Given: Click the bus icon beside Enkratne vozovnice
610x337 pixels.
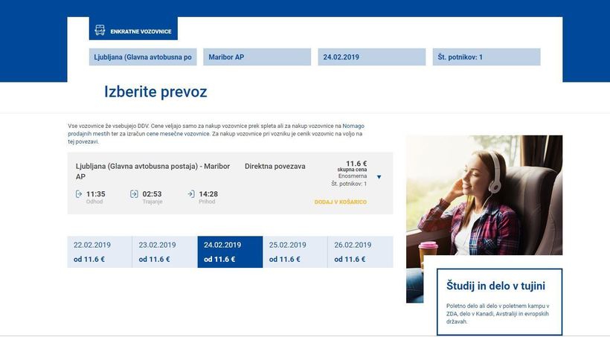Looking at the screenshot, I should (x=100, y=31).
